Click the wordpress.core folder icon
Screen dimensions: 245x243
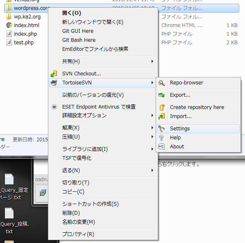[9, 8]
